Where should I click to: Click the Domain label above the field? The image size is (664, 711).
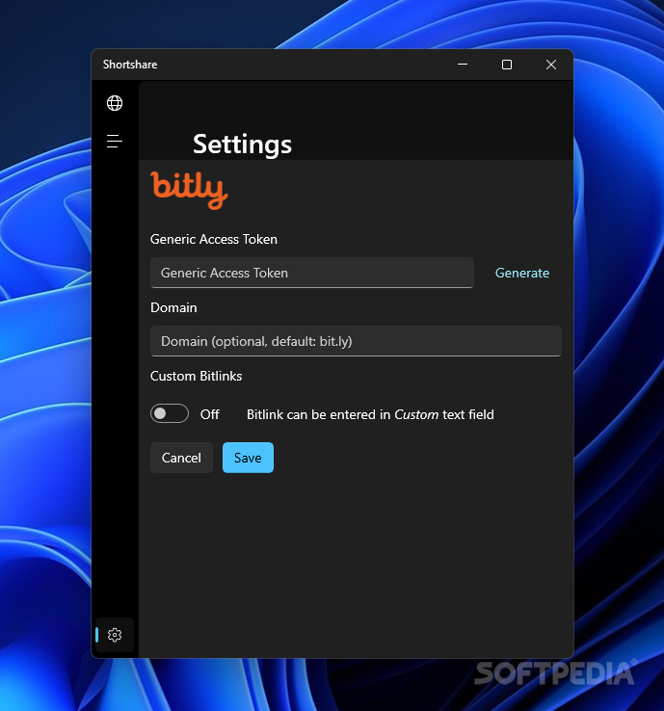173,307
